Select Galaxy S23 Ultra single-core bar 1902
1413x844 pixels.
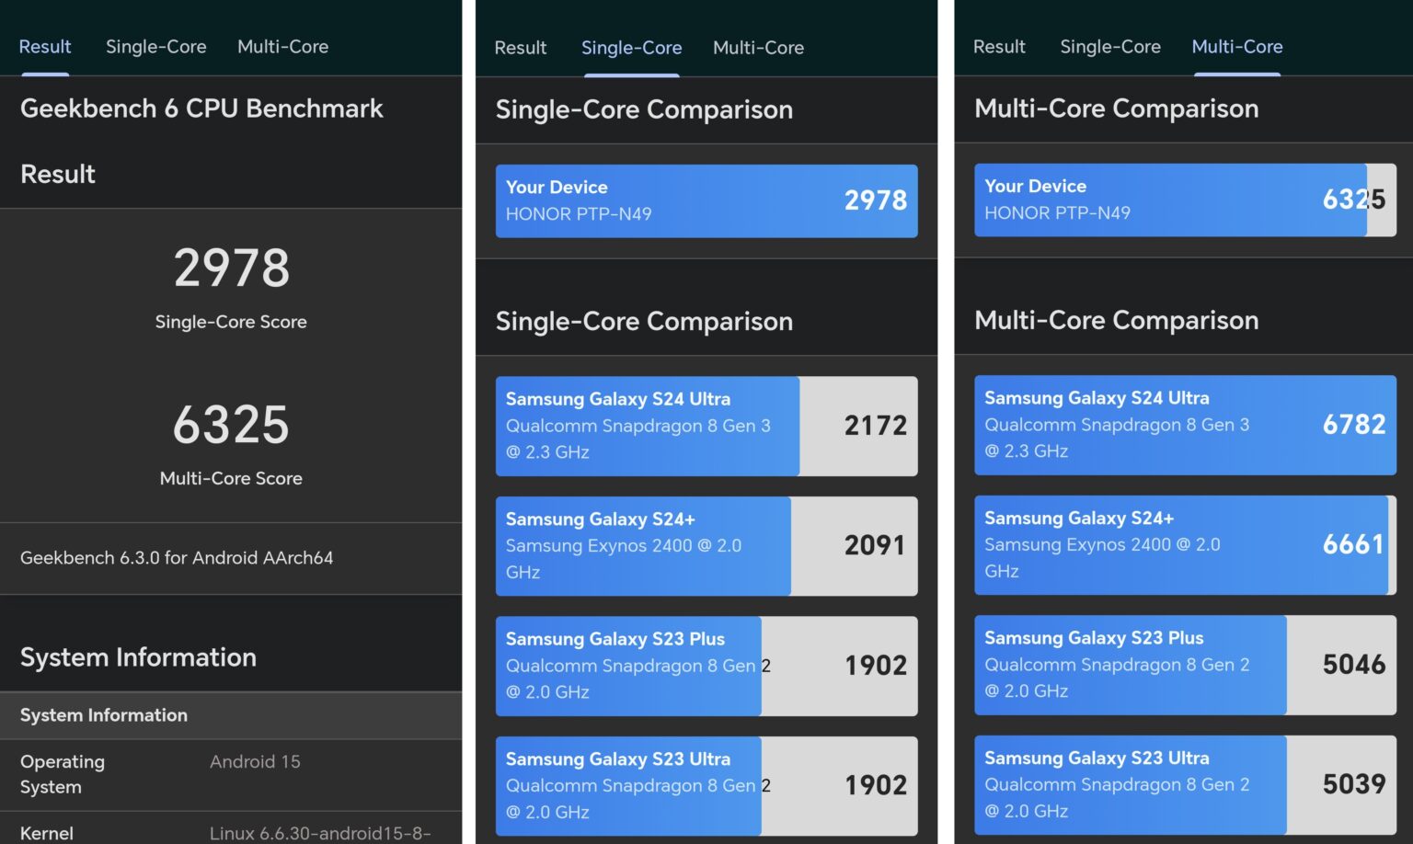tap(706, 786)
